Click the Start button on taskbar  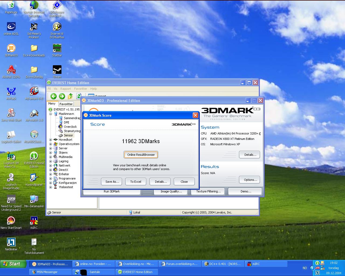(x=13, y=264)
